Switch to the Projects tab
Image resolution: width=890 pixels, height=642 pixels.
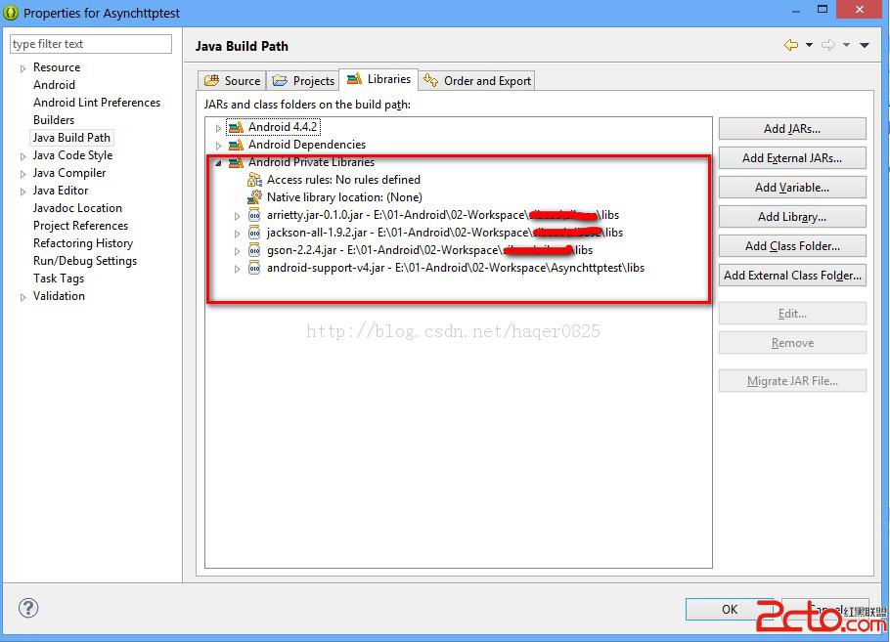(303, 80)
